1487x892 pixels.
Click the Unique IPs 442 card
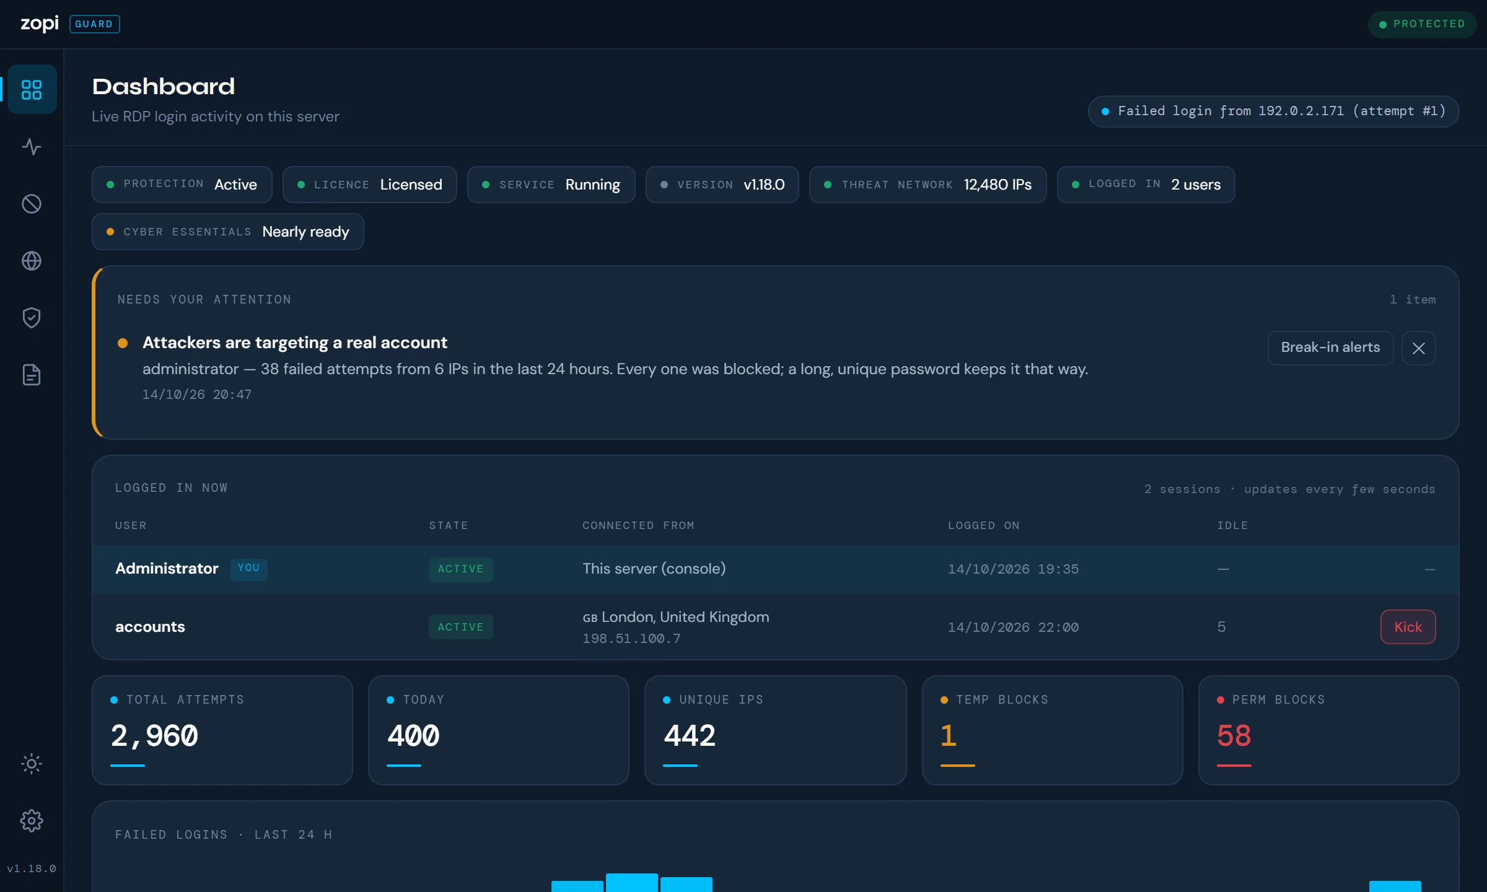click(x=775, y=730)
